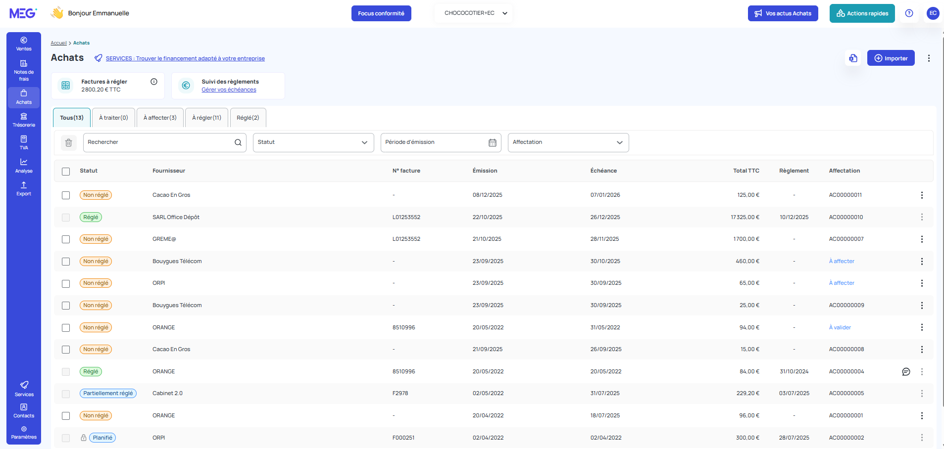Open the Analyse sidebar icon
Image resolution: width=944 pixels, height=449 pixels.
24,166
